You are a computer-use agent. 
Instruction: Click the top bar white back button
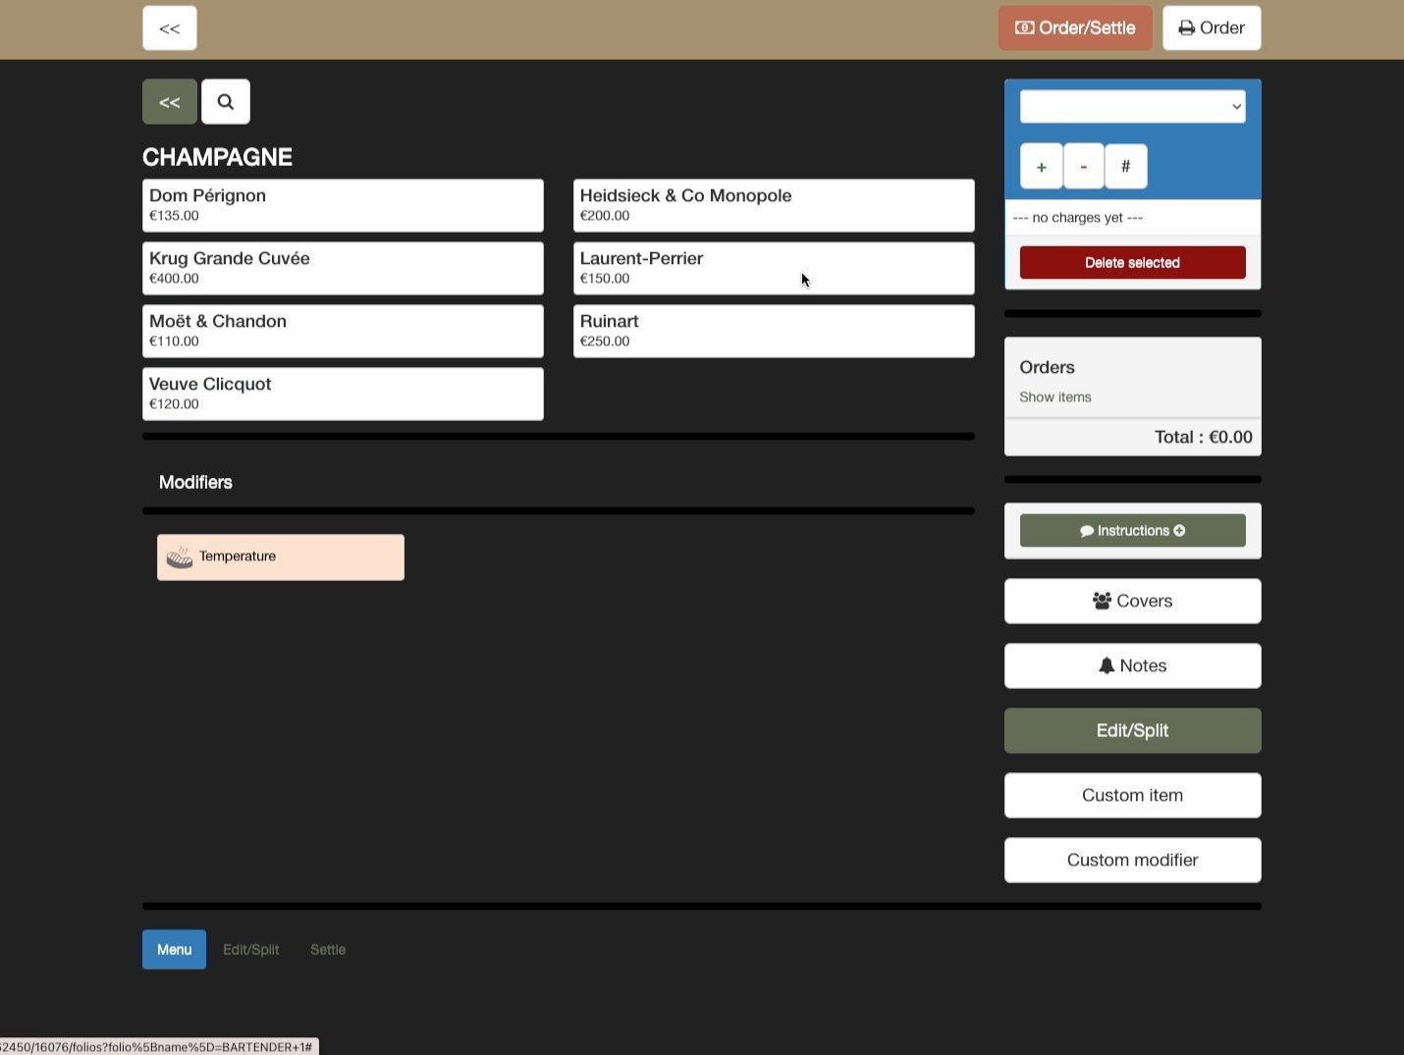[x=169, y=28]
